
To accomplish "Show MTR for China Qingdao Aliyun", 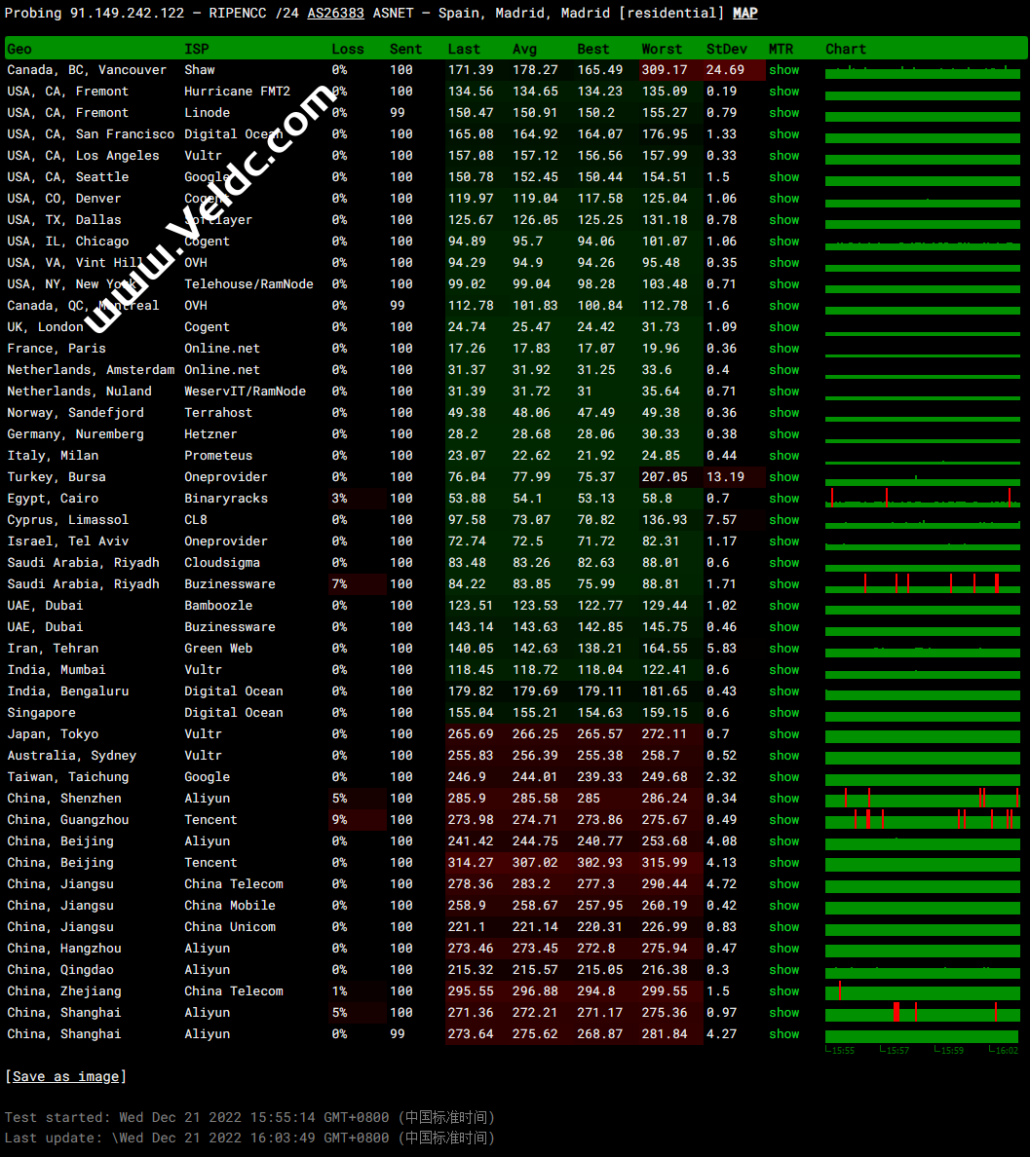I will click(x=783, y=969).
